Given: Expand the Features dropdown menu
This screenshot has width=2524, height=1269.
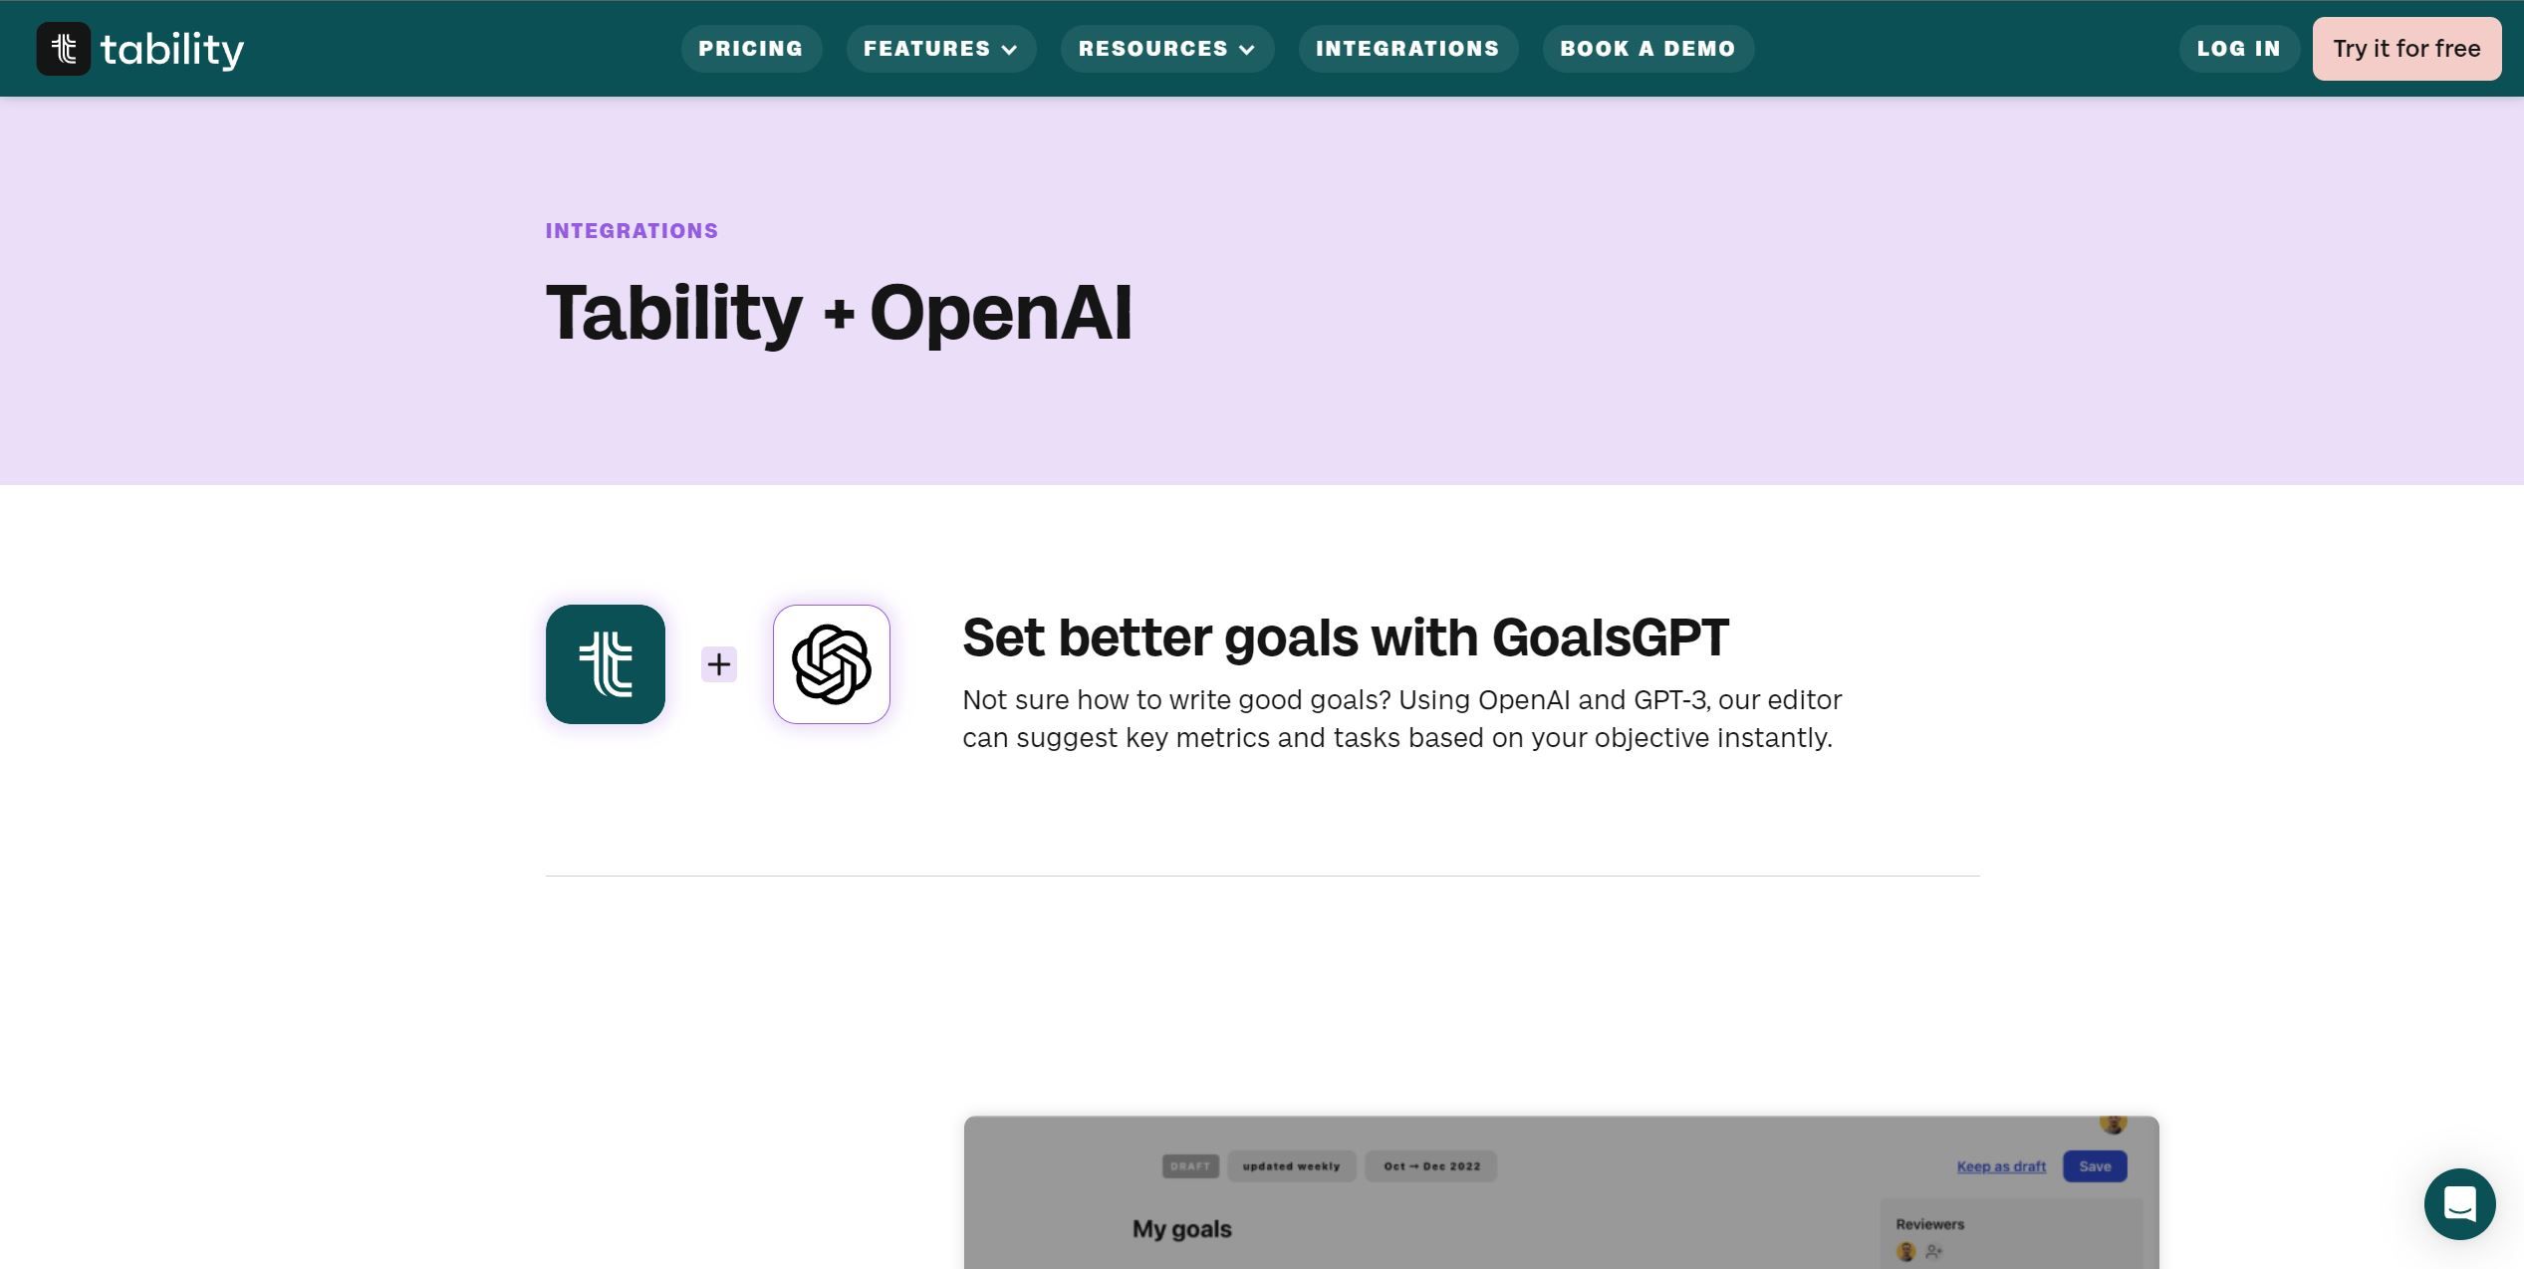Looking at the screenshot, I should point(940,49).
